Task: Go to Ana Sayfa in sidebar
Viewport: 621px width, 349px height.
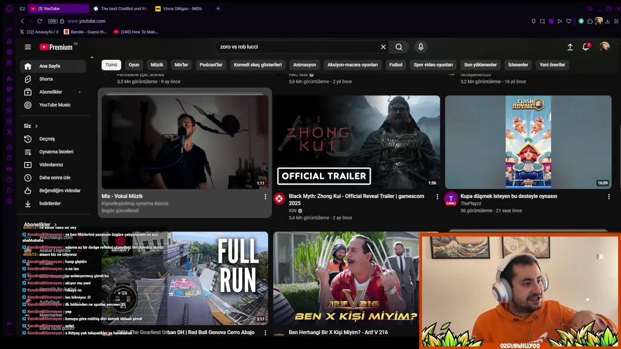Action: (53, 66)
